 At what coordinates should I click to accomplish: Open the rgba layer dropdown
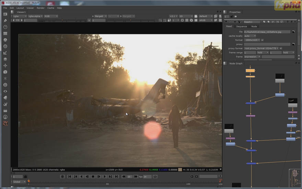click(20, 16)
